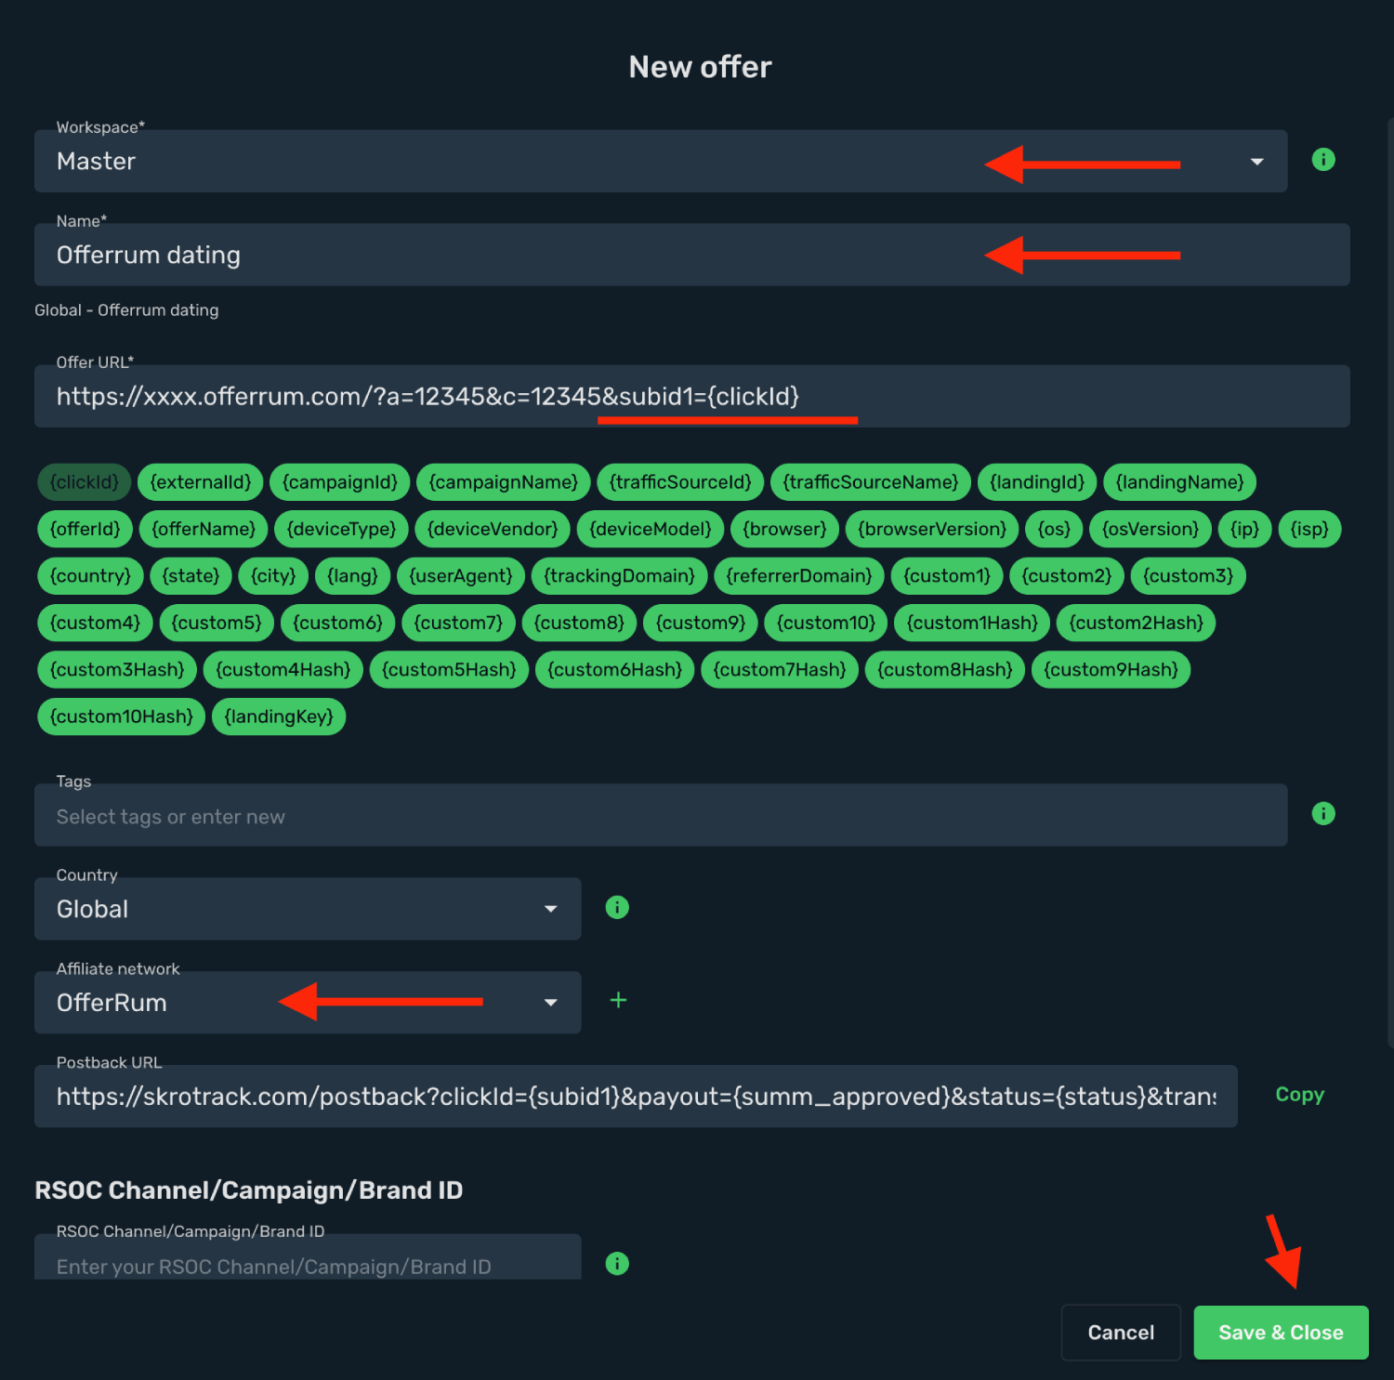Click the RSOC Channel info icon
The image size is (1394, 1380).
[x=617, y=1264]
